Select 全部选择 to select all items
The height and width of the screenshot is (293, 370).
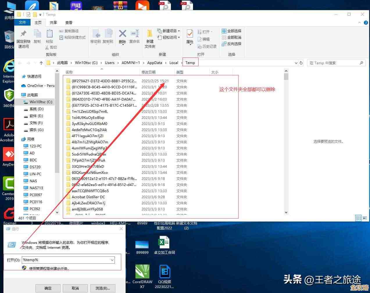coord(232,31)
